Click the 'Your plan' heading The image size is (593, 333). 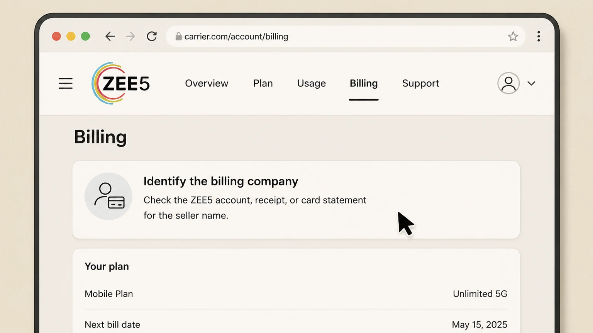tap(107, 266)
